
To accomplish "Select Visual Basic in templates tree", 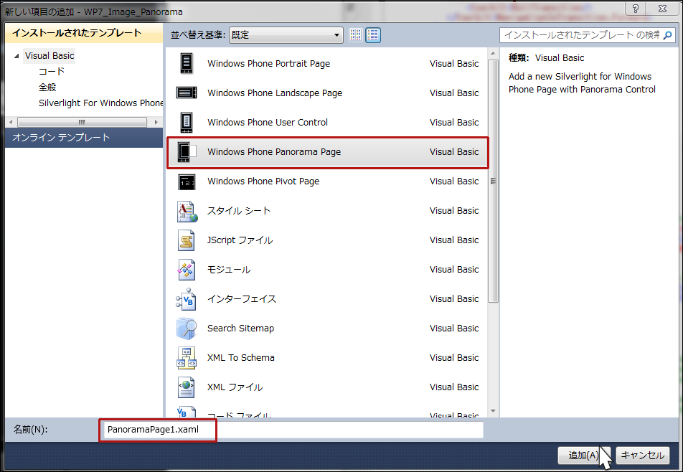I will (50, 56).
